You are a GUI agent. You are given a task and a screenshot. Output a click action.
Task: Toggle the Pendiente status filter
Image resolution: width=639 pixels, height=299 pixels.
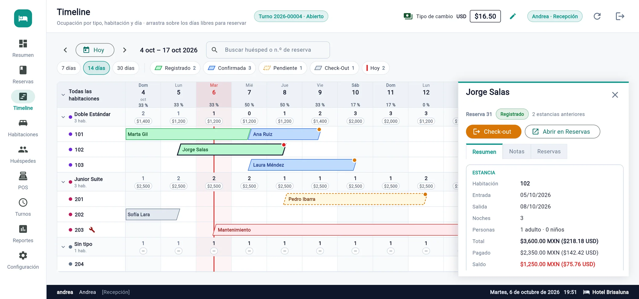pyautogui.click(x=282, y=68)
